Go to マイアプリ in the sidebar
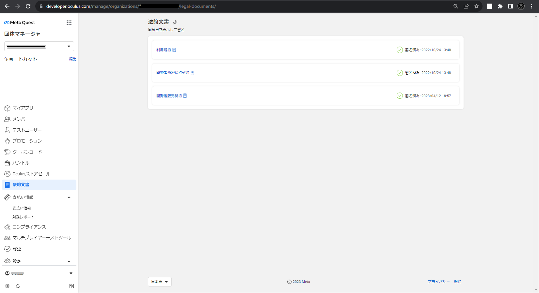 point(23,108)
